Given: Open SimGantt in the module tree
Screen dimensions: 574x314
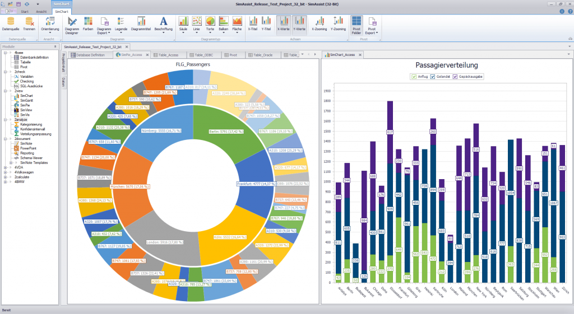Looking at the screenshot, I should point(26,101).
